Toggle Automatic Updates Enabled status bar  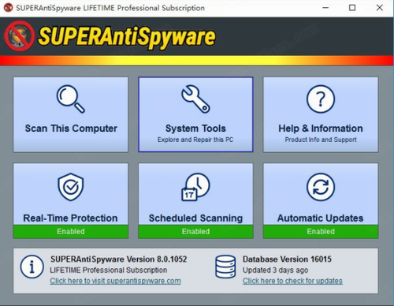[x=321, y=231]
